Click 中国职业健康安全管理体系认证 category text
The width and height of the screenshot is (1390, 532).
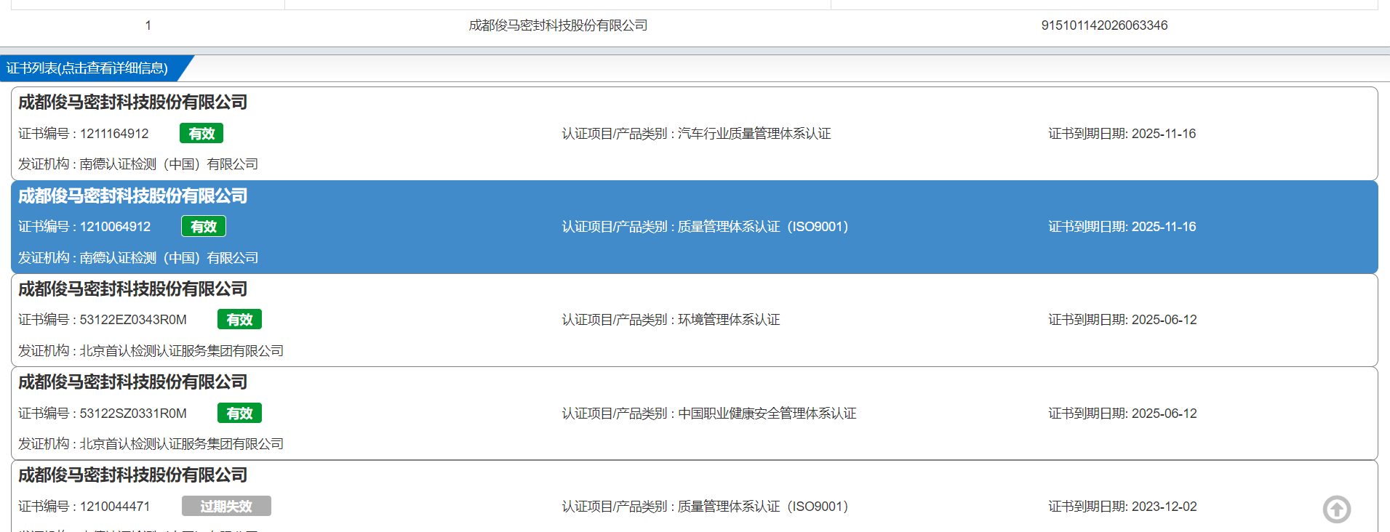pyautogui.click(x=767, y=414)
